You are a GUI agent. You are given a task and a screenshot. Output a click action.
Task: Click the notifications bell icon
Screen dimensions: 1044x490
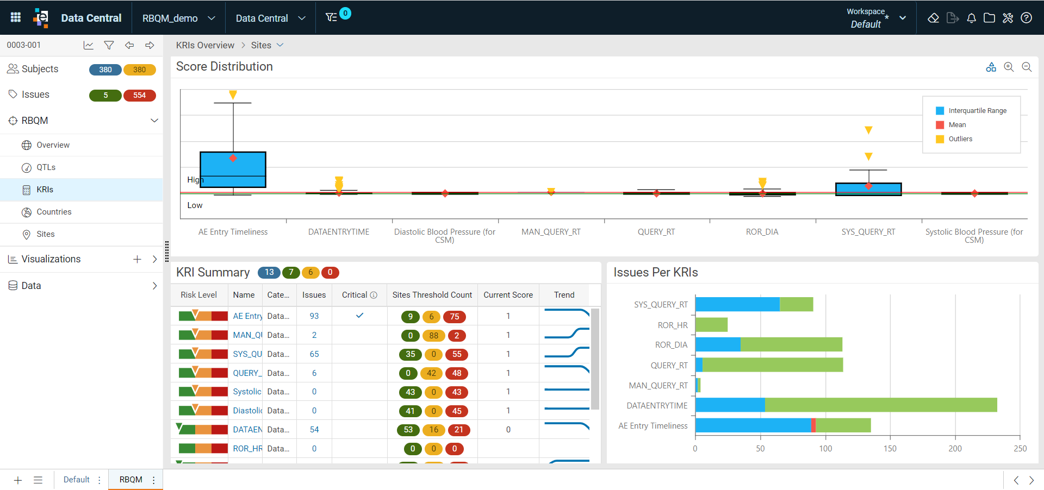pyautogui.click(x=971, y=18)
